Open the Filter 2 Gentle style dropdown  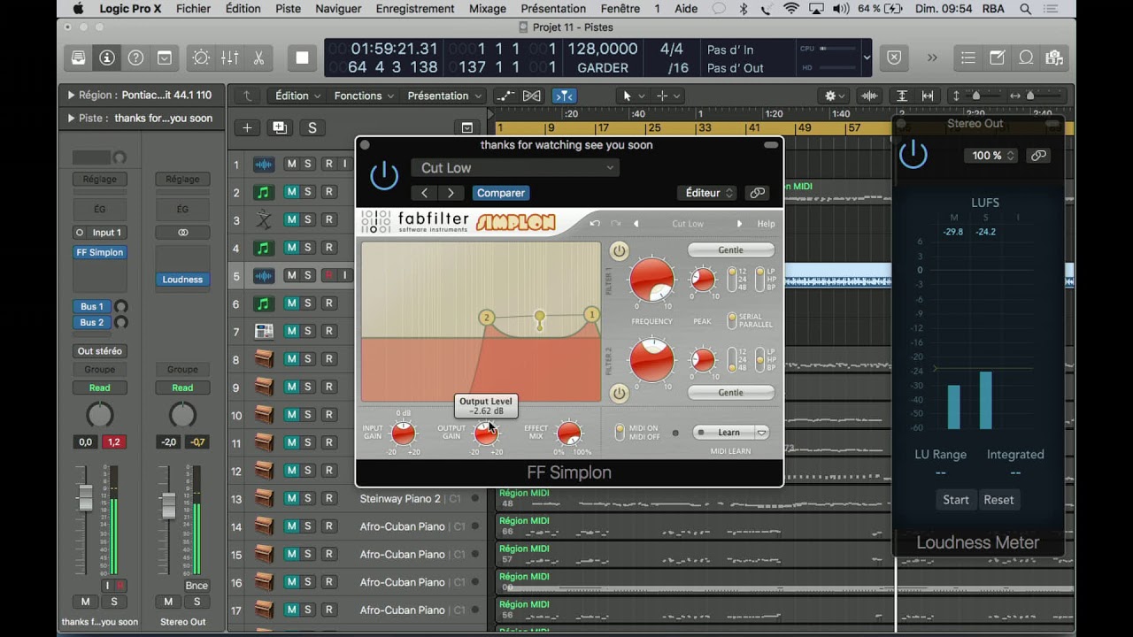(731, 393)
